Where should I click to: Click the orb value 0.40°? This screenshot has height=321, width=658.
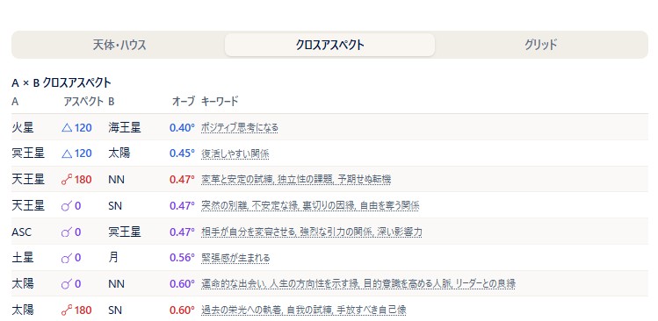point(182,128)
